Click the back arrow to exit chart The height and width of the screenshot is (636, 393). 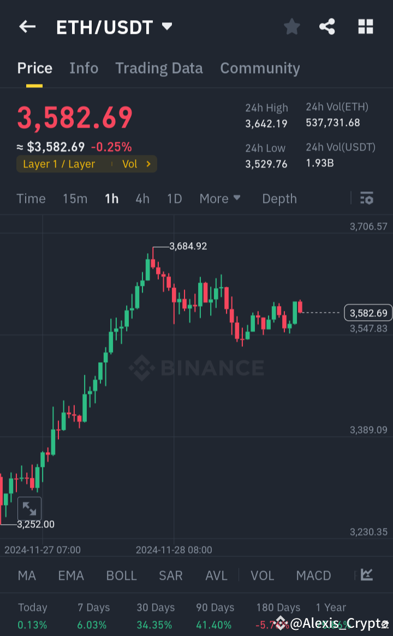click(x=27, y=26)
